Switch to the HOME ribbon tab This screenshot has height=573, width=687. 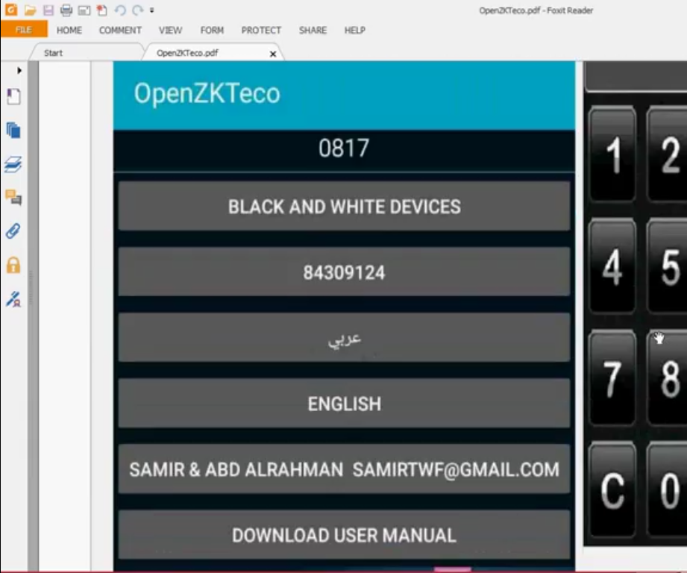click(69, 31)
